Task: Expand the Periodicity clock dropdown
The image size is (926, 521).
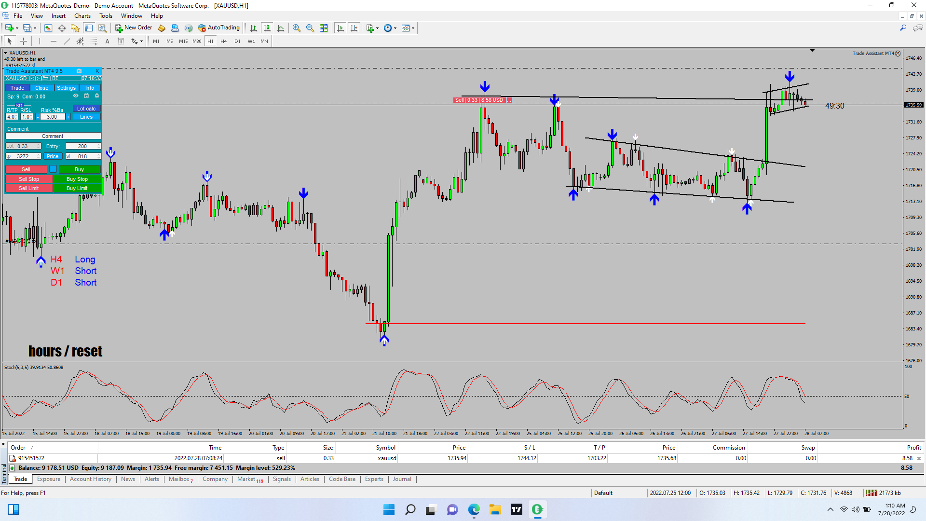Action: coord(395,28)
